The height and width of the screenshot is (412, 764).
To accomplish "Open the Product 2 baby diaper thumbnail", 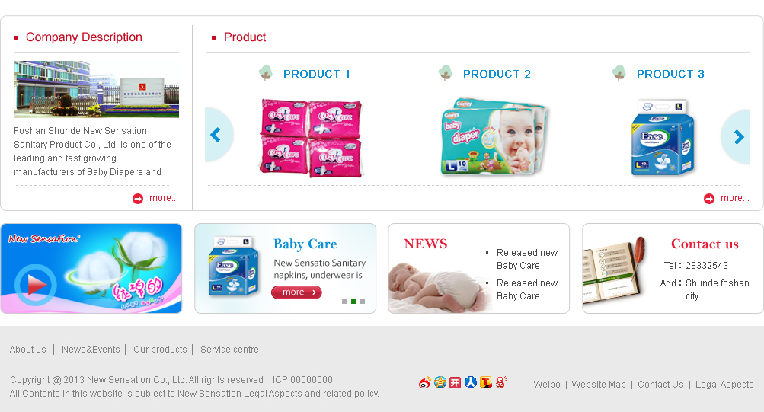I will click(494, 137).
